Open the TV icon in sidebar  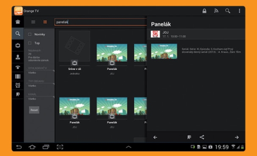point(18,45)
